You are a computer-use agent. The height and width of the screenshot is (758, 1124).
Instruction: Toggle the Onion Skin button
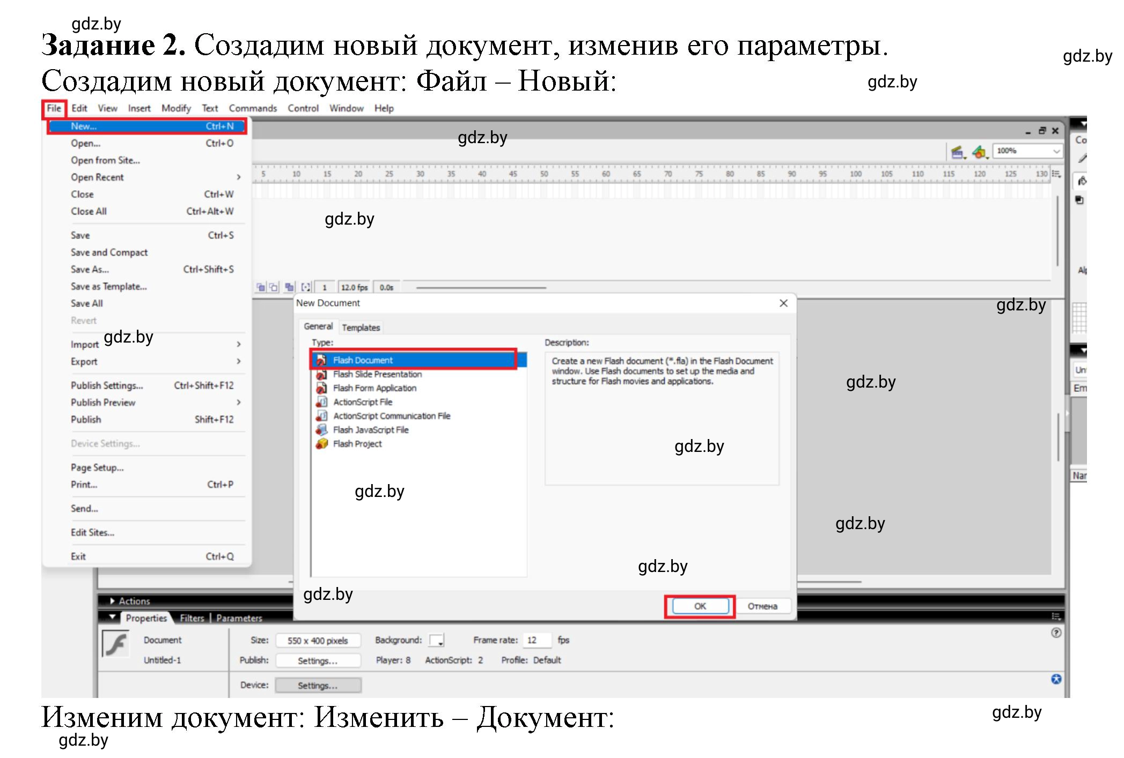[x=261, y=287]
